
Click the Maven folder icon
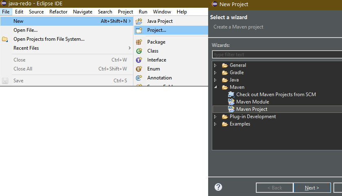click(225, 87)
